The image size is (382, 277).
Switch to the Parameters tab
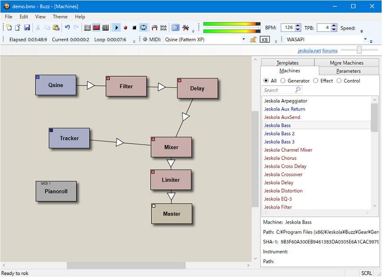pos(348,71)
